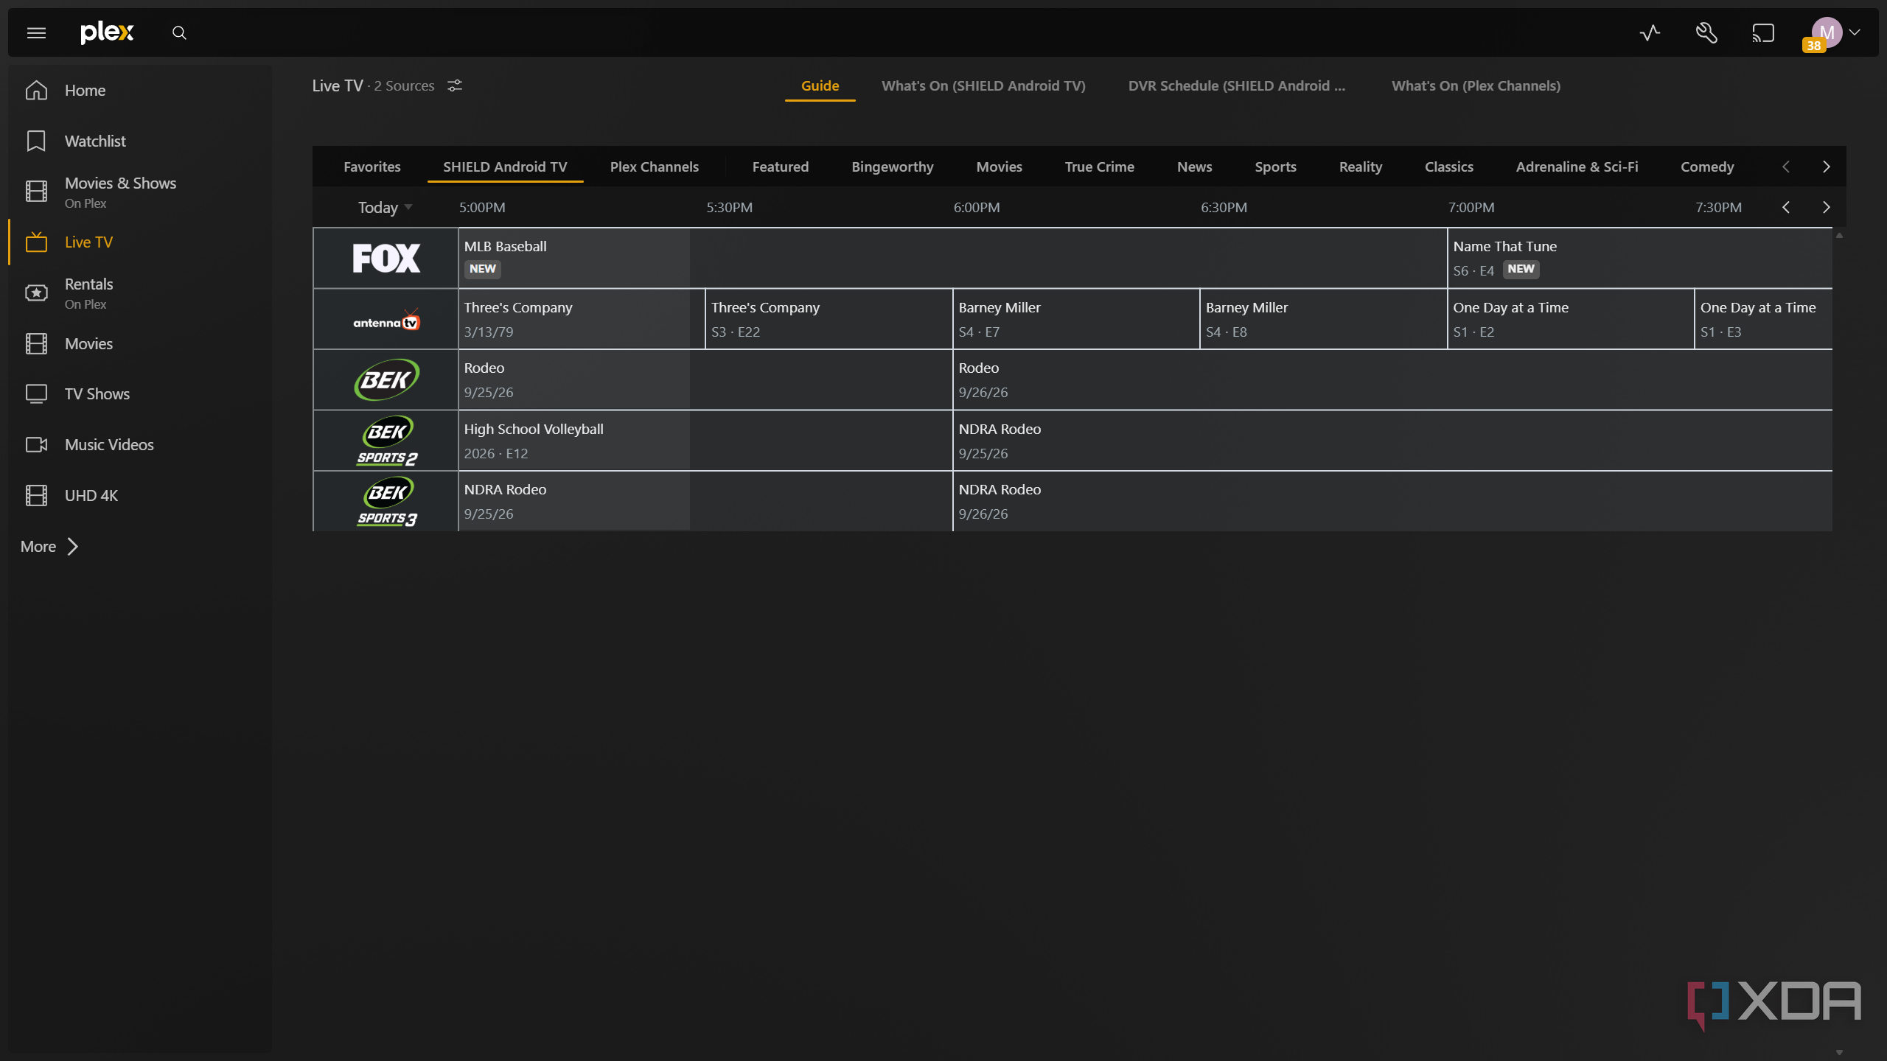
Task: Open the Today date dropdown
Action: coord(385,208)
